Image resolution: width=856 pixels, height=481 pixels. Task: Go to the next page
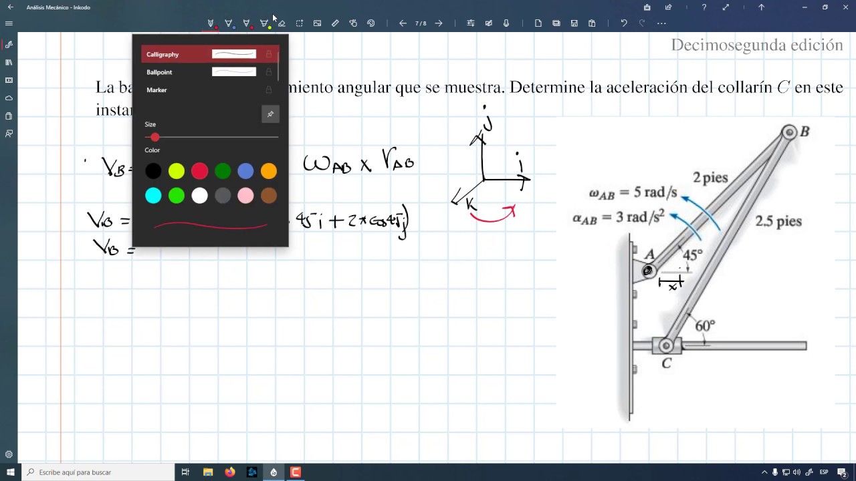coord(439,23)
